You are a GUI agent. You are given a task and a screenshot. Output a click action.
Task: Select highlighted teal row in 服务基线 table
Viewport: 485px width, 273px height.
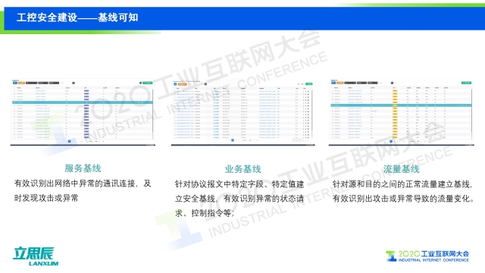pos(83,102)
